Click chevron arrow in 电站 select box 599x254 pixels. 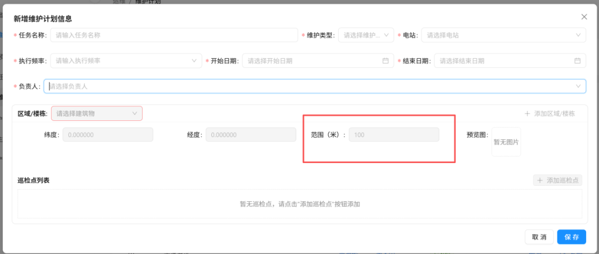point(578,35)
